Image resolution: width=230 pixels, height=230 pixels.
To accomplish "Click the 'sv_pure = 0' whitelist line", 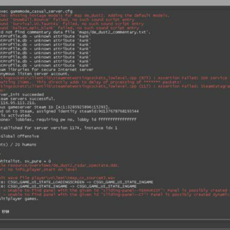I will click(26, 161).
